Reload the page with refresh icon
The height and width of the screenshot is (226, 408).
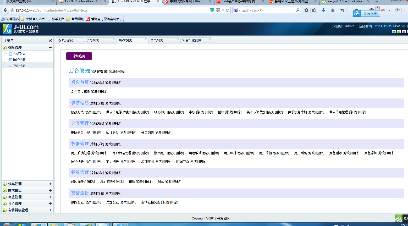coord(228,10)
